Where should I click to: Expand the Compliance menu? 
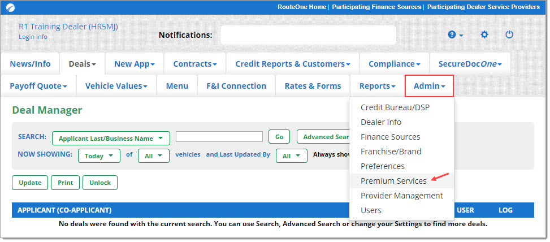pos(394,64)
